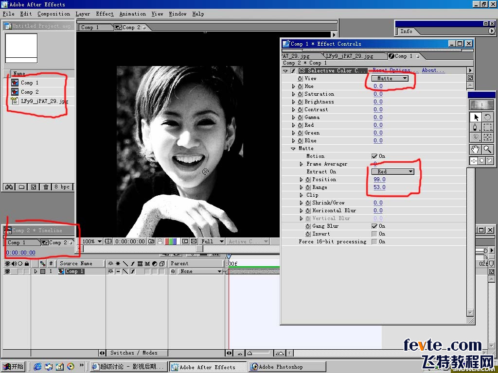Click the region of interest icon
Screen dimensions: 498x373
(x=185, y=241)
